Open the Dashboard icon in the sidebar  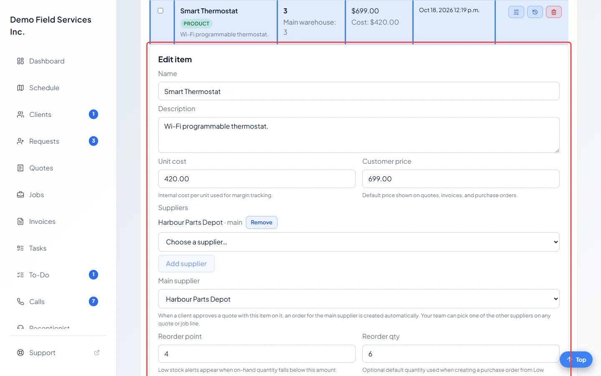pos(20,61)
